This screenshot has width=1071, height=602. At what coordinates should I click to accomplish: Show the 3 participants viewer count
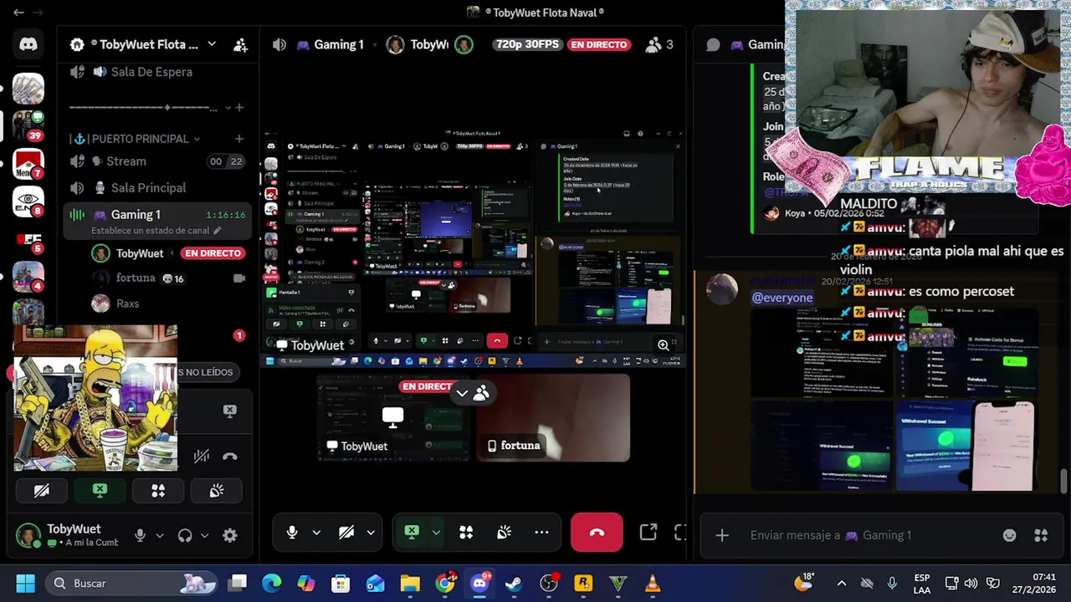click(659, 44)
